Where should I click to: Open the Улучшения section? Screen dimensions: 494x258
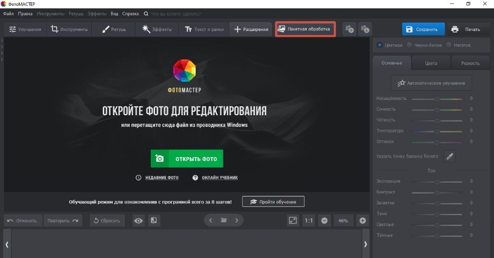[25, 29]
